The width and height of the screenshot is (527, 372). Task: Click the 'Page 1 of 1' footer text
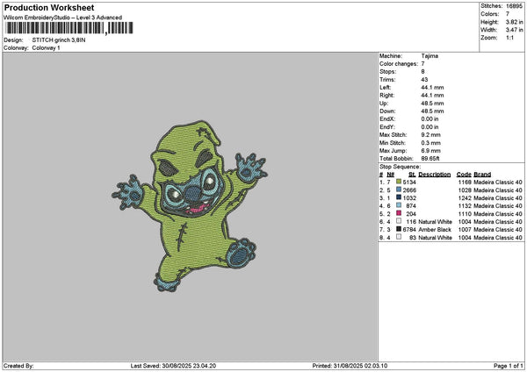[x=509, y=366]
